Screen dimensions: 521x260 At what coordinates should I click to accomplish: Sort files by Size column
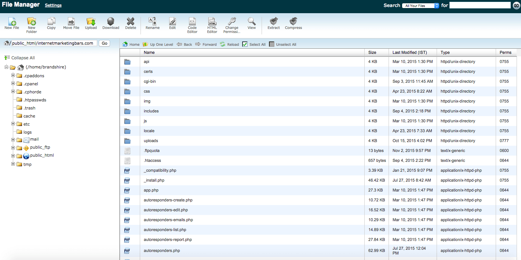pyautogui.click(x=376, y=52)
